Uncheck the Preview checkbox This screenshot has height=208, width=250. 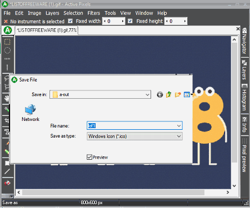coord(89,157)
